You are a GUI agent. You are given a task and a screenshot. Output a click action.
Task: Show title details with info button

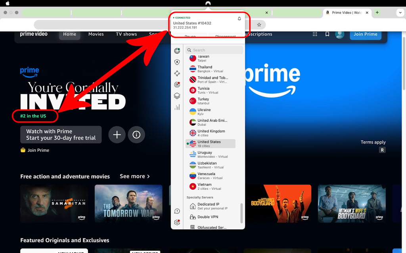point(136,134)
